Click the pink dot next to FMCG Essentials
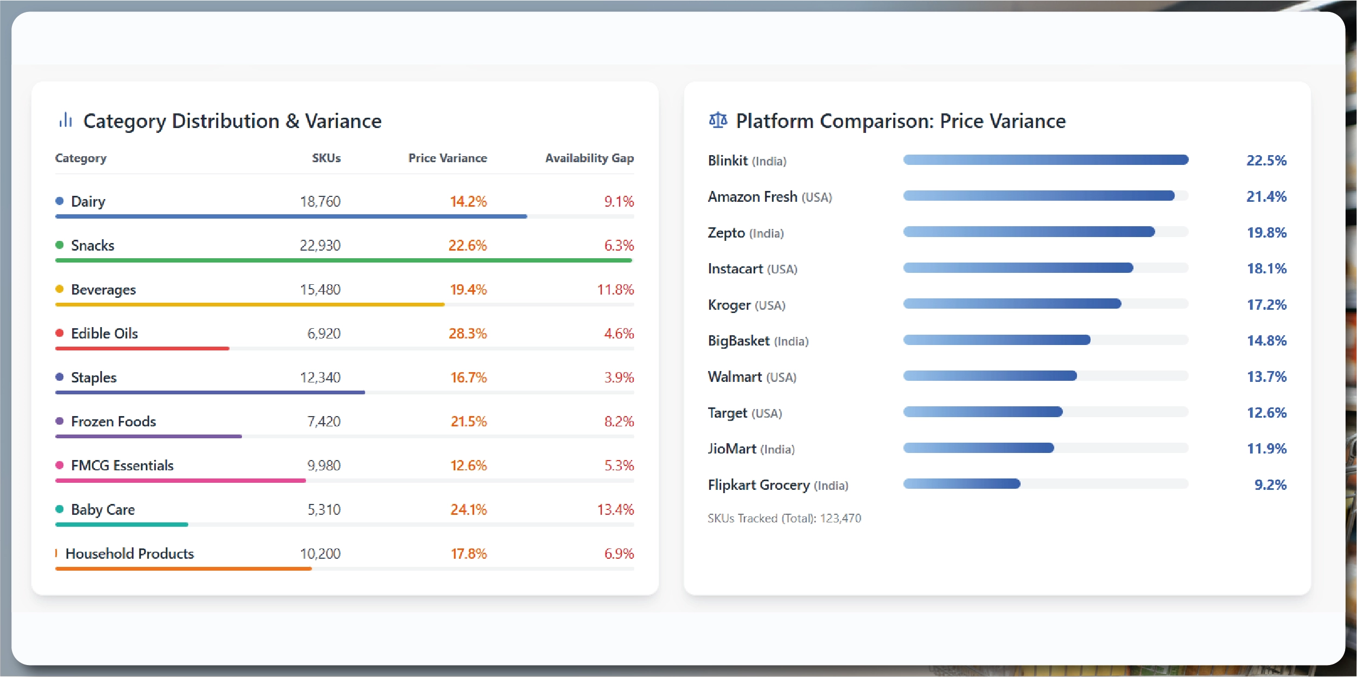1357x677 pixels. coord(60,465)
